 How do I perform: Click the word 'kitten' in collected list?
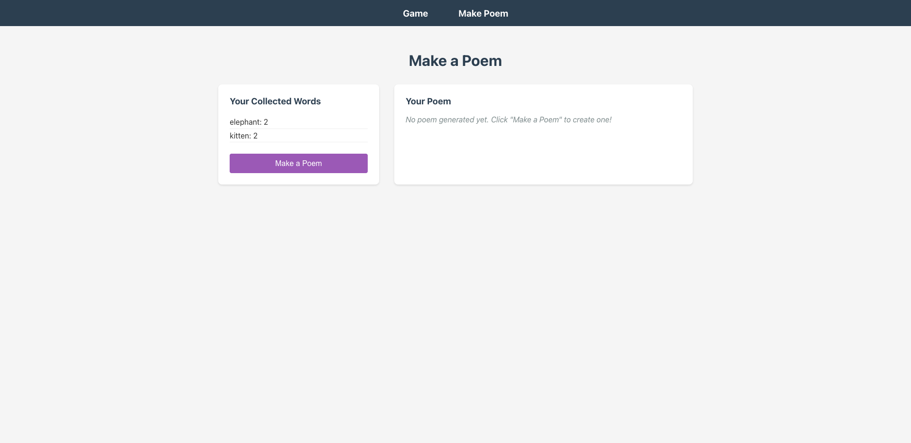tap(240, 136)
